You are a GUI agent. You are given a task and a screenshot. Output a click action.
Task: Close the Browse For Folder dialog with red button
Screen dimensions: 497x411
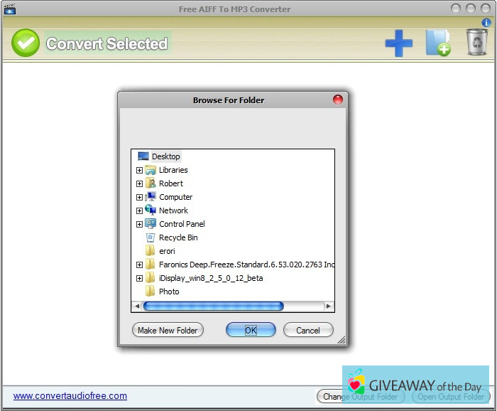[x=338, y=100]
